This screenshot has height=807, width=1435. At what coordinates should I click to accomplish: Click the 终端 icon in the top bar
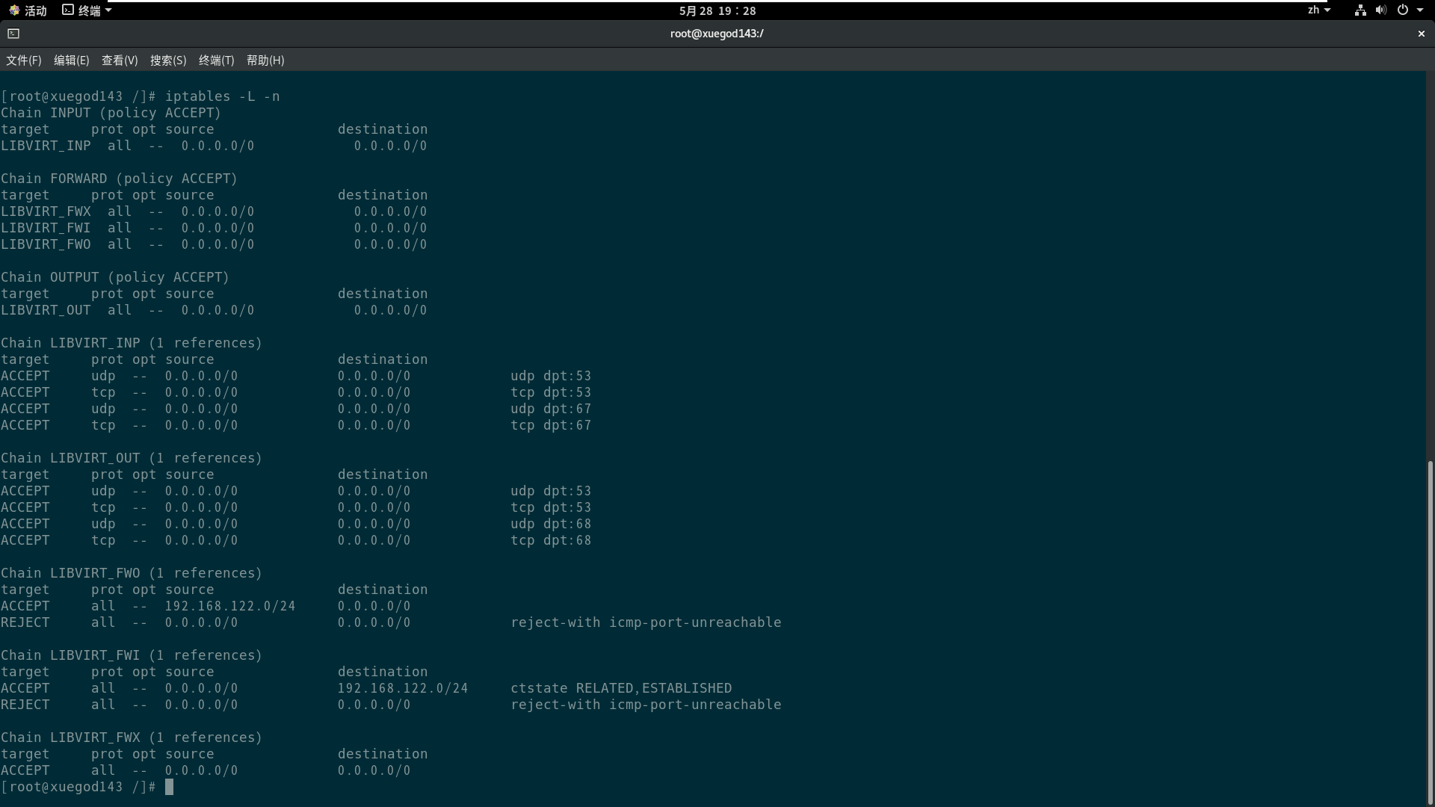point(68,10)
